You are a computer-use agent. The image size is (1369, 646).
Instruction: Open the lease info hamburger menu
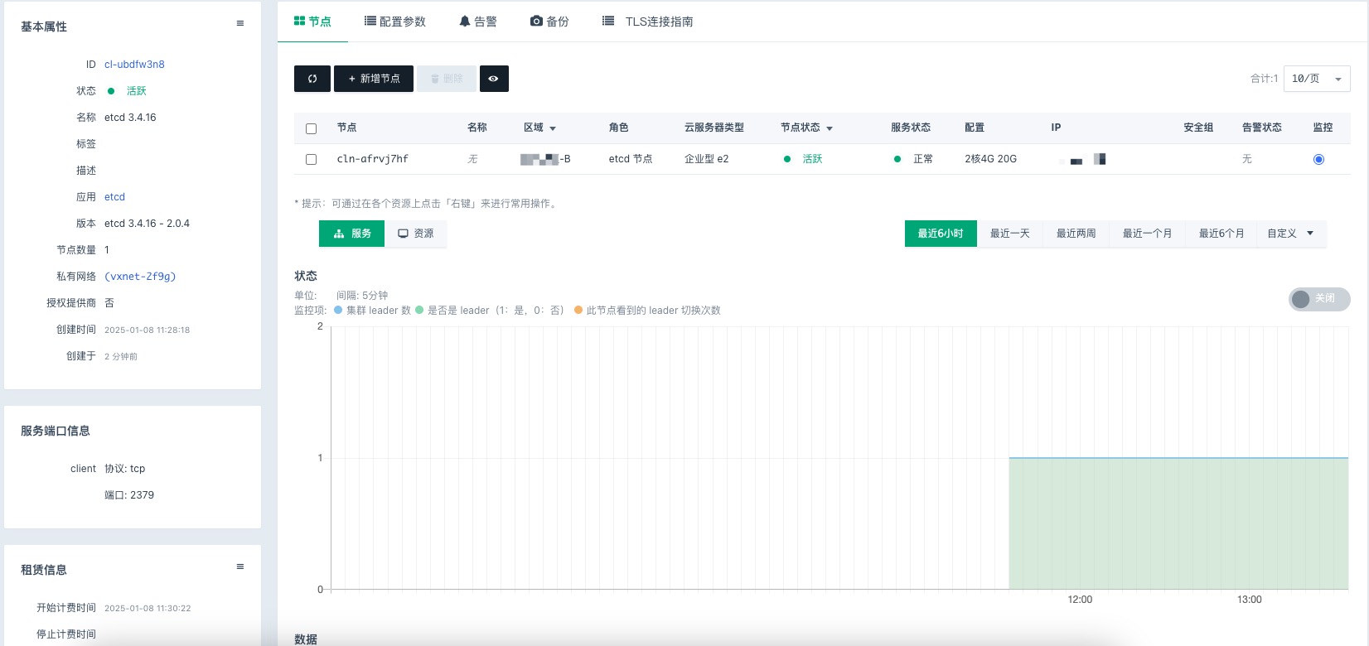pyautogui.click(x=240, y=566)
